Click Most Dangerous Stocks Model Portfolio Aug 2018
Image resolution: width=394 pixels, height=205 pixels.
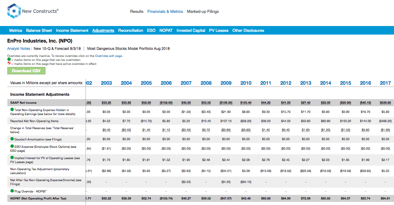128,49
